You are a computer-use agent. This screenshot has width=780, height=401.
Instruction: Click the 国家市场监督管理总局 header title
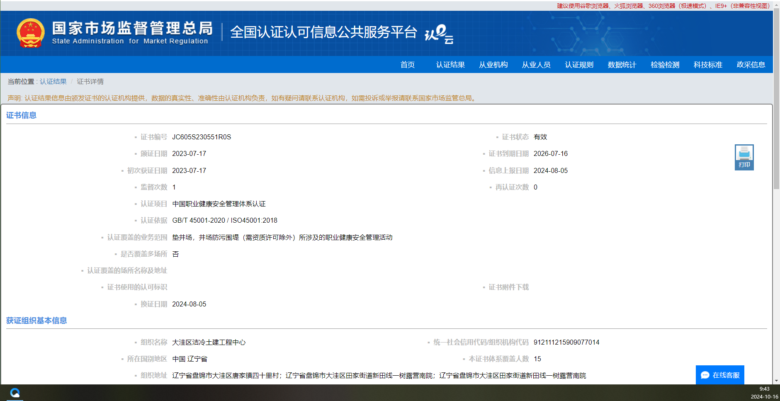click(132, 28)
